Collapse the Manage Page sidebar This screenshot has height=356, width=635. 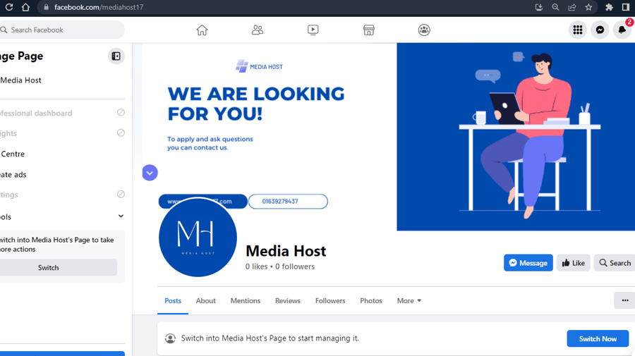click(116, 56)
